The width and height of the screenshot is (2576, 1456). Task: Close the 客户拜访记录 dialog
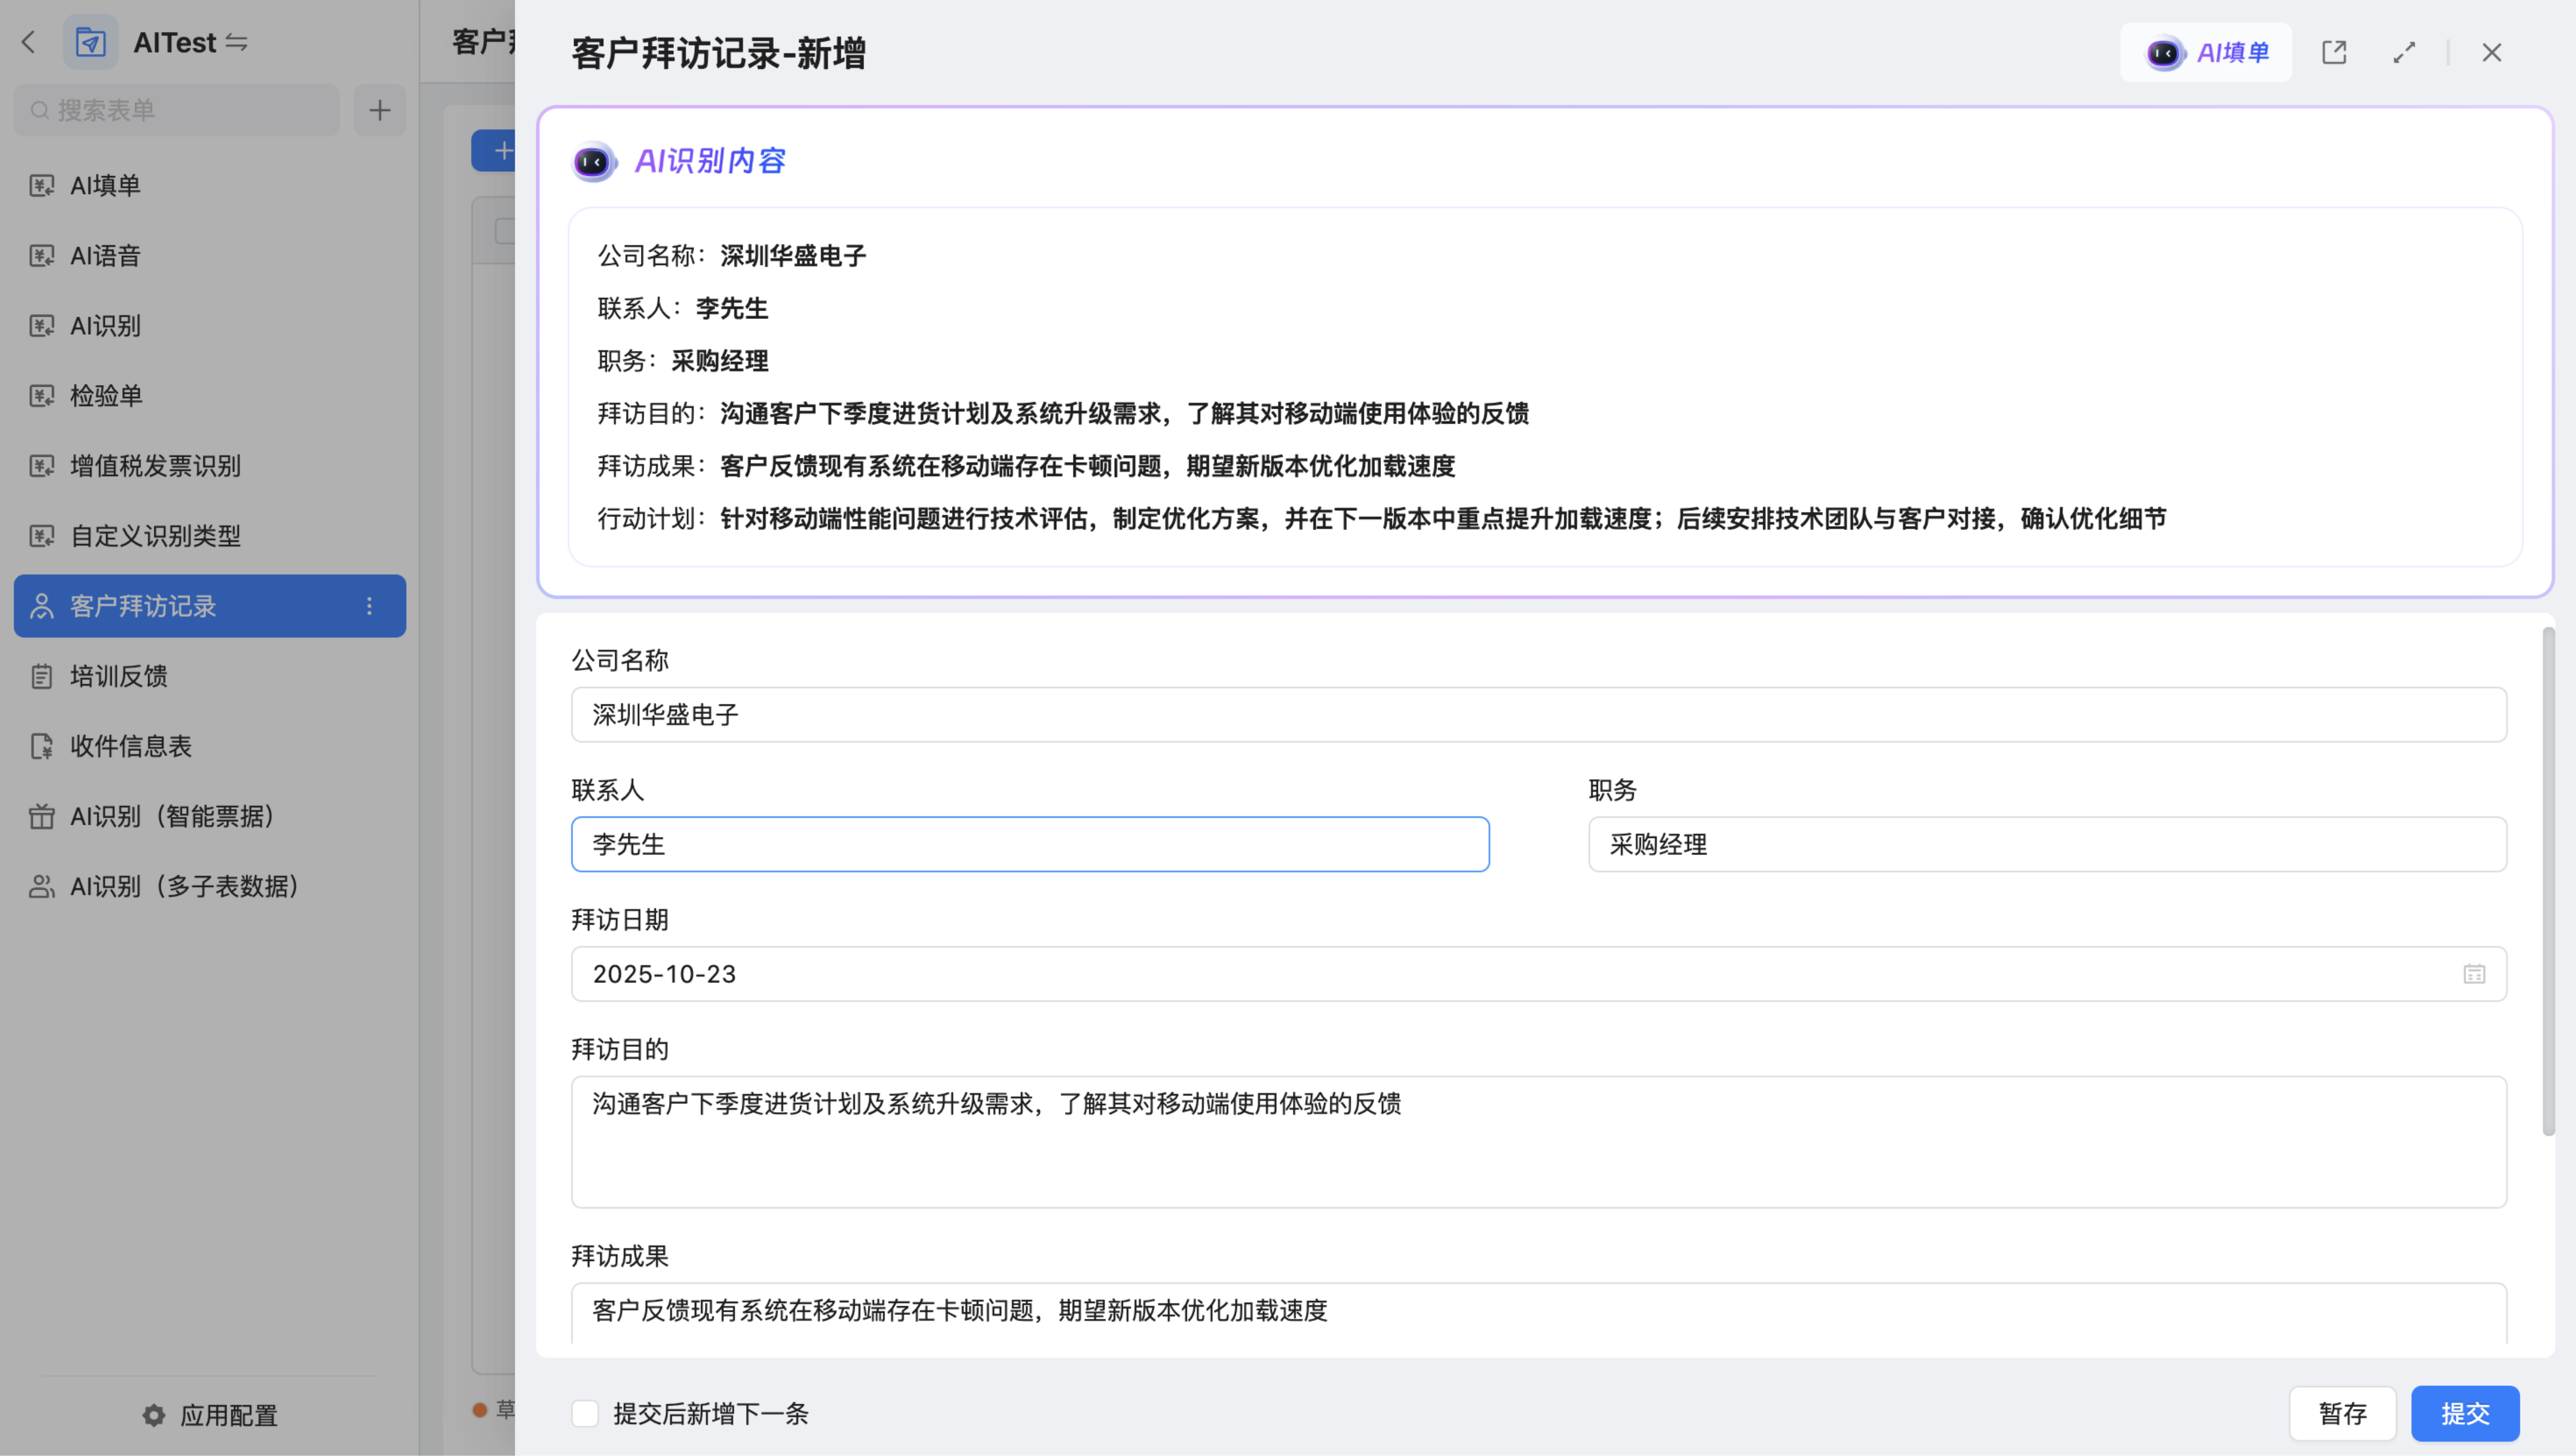click(2491, 52)
